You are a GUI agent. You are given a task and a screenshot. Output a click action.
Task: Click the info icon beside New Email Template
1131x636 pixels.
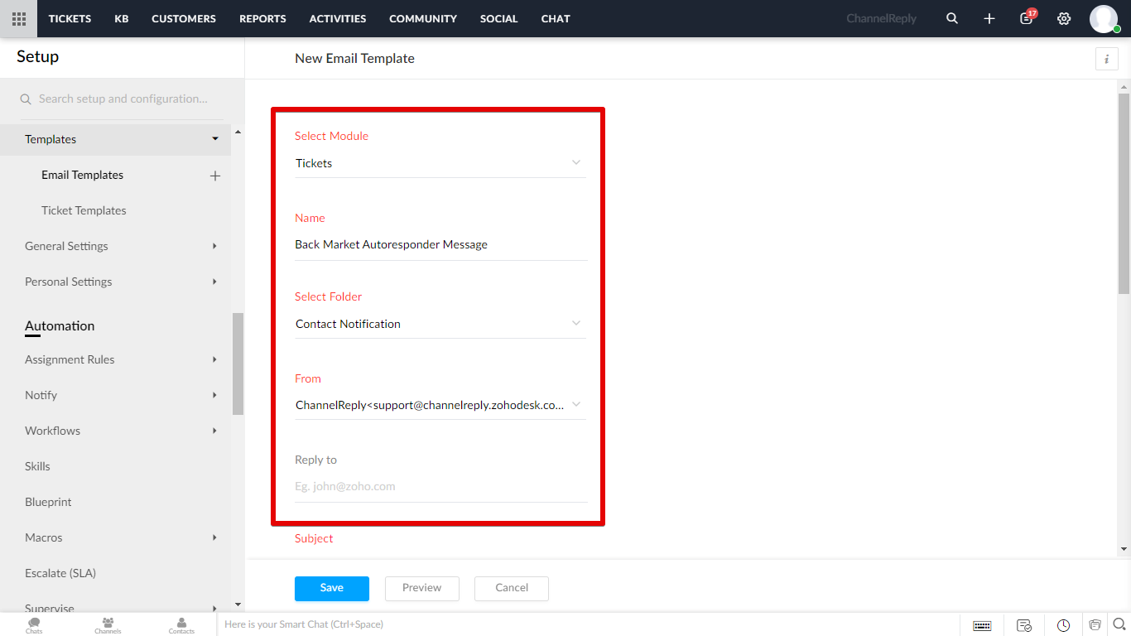(1107, 59)
